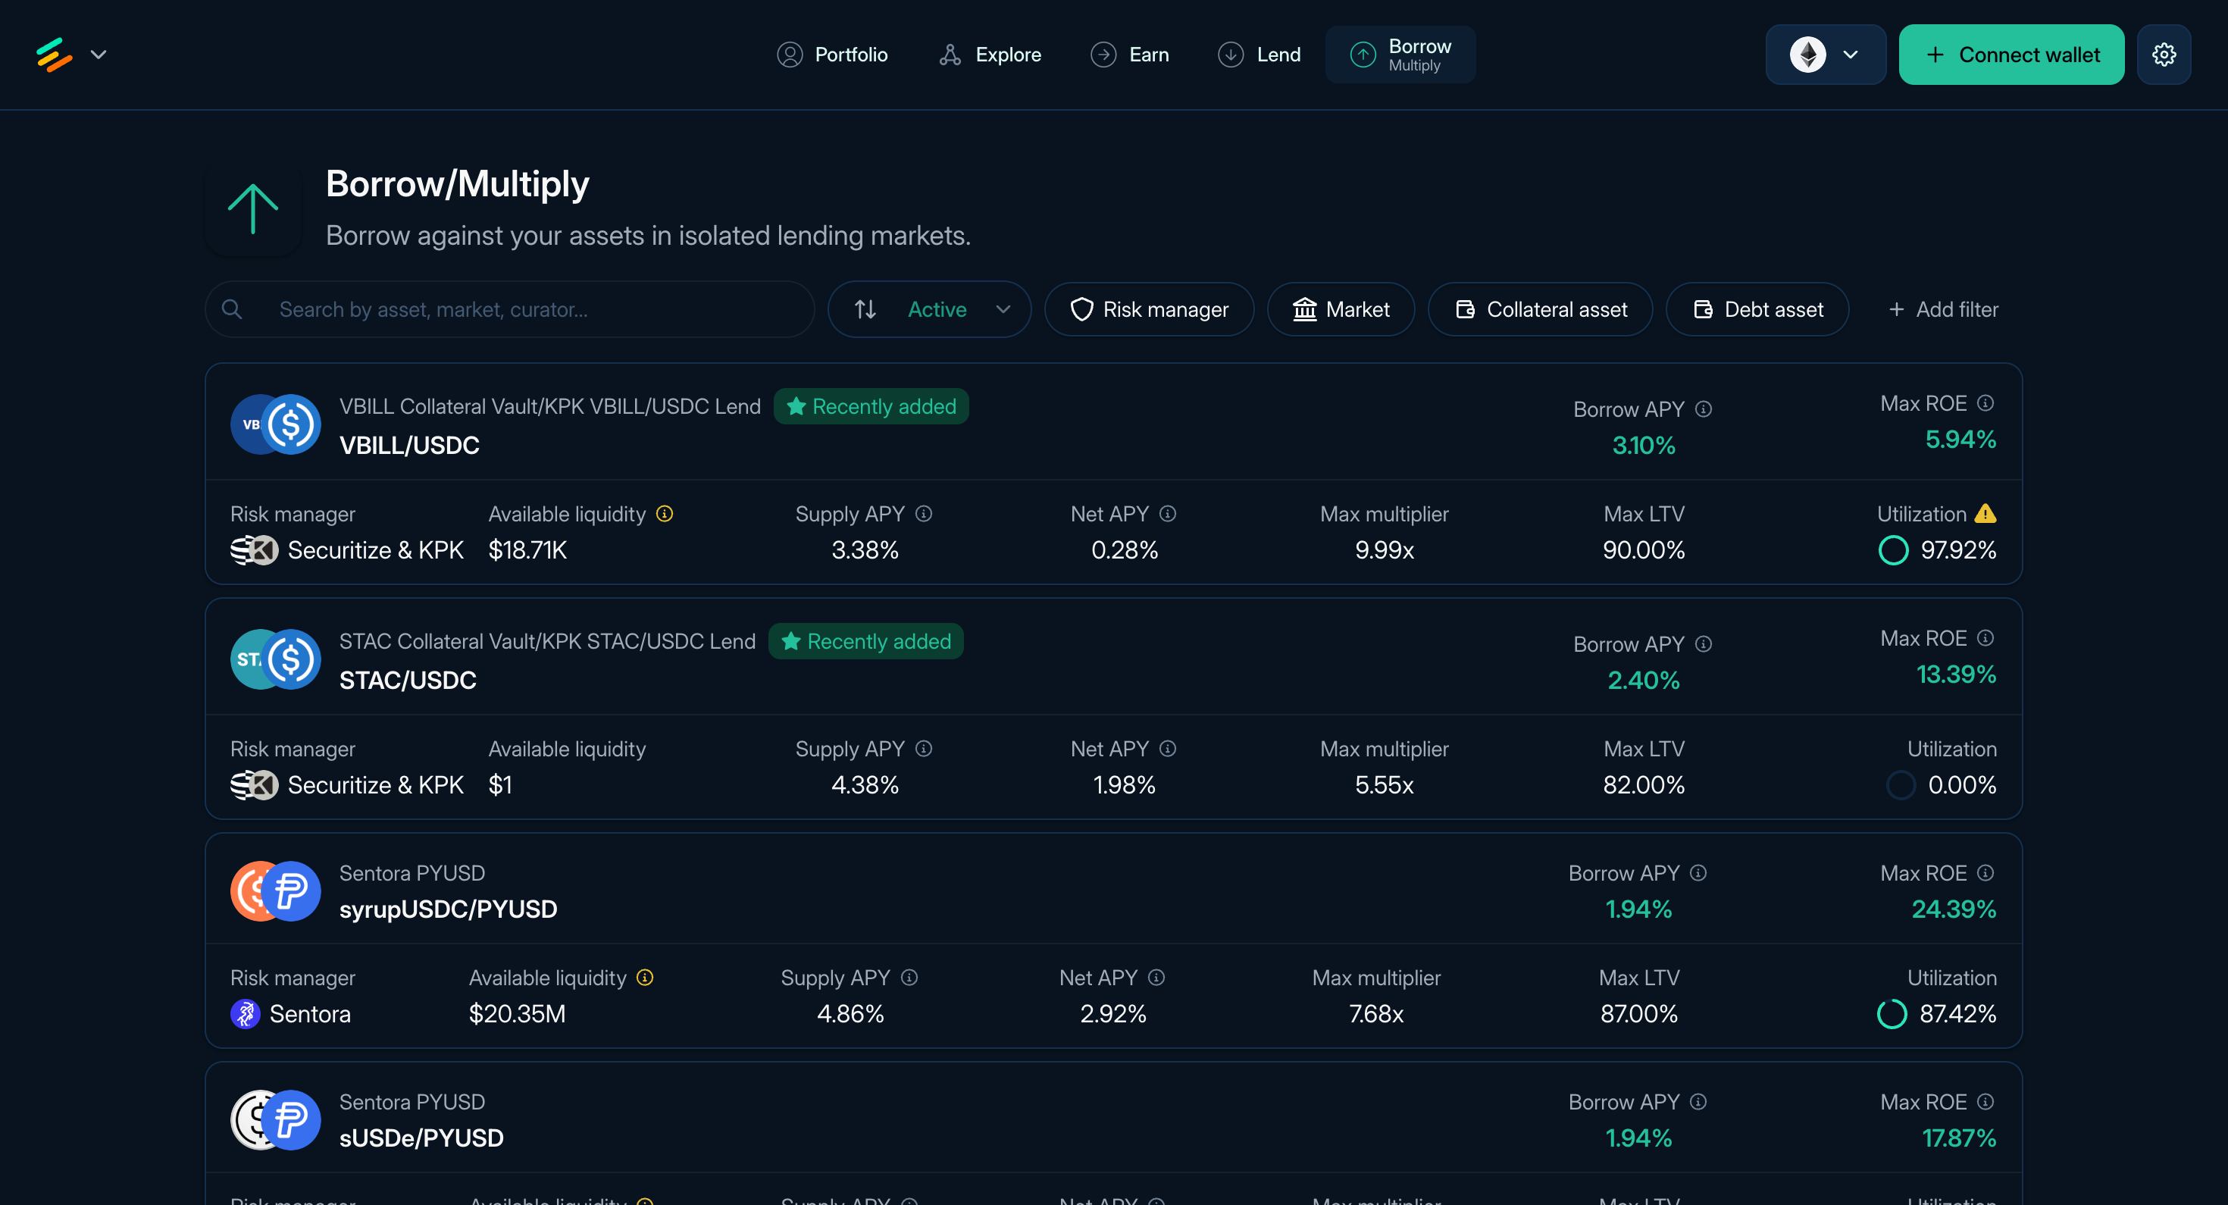Click the VBILL/USDC token pair icon
Screen dimensions: 2228x1205
[x=276, y=424]
